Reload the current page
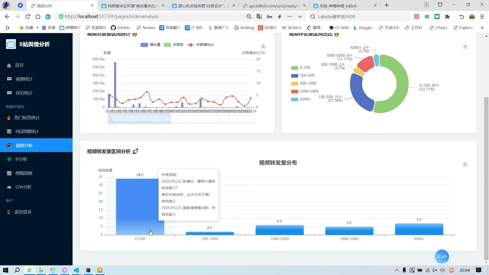 click(28, 17)
